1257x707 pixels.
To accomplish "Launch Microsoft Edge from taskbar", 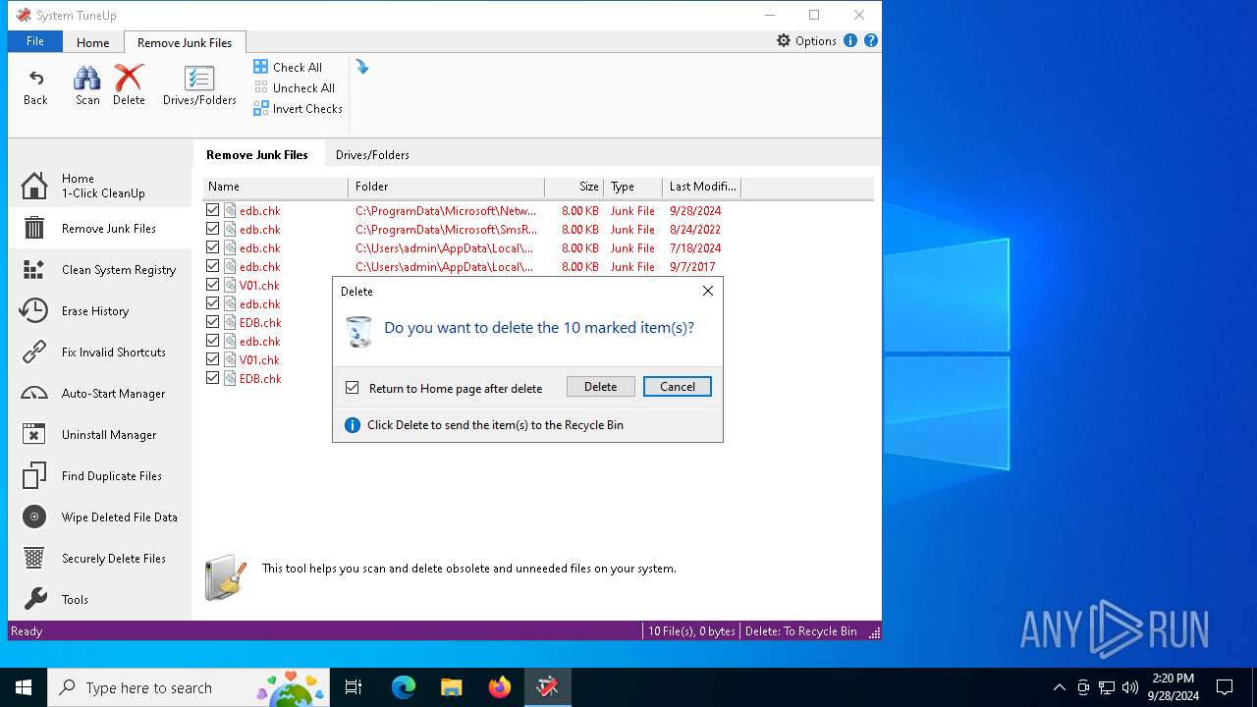I will tap(404, 687).
